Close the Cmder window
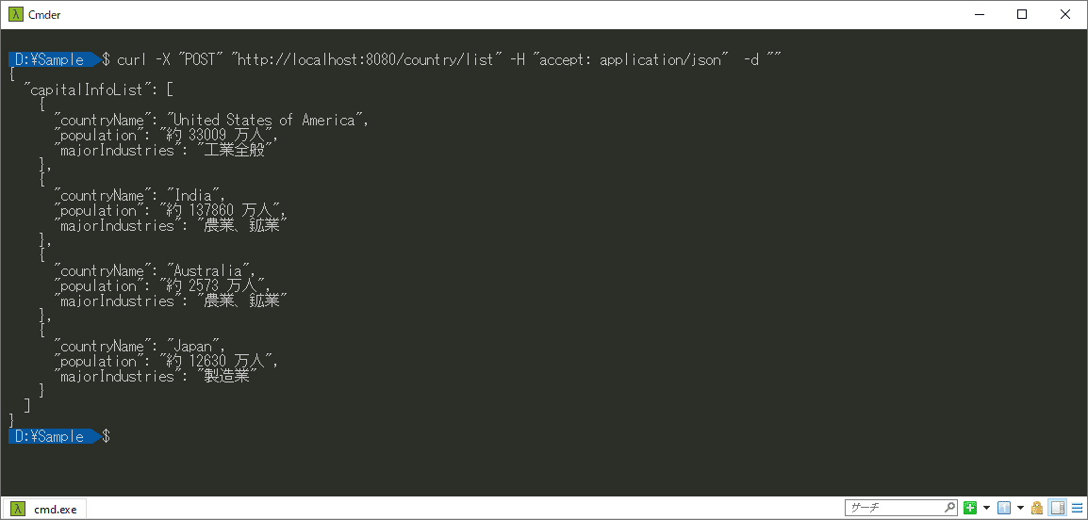The height and width of the screenshot is (520, 1088). (1065, 14)
